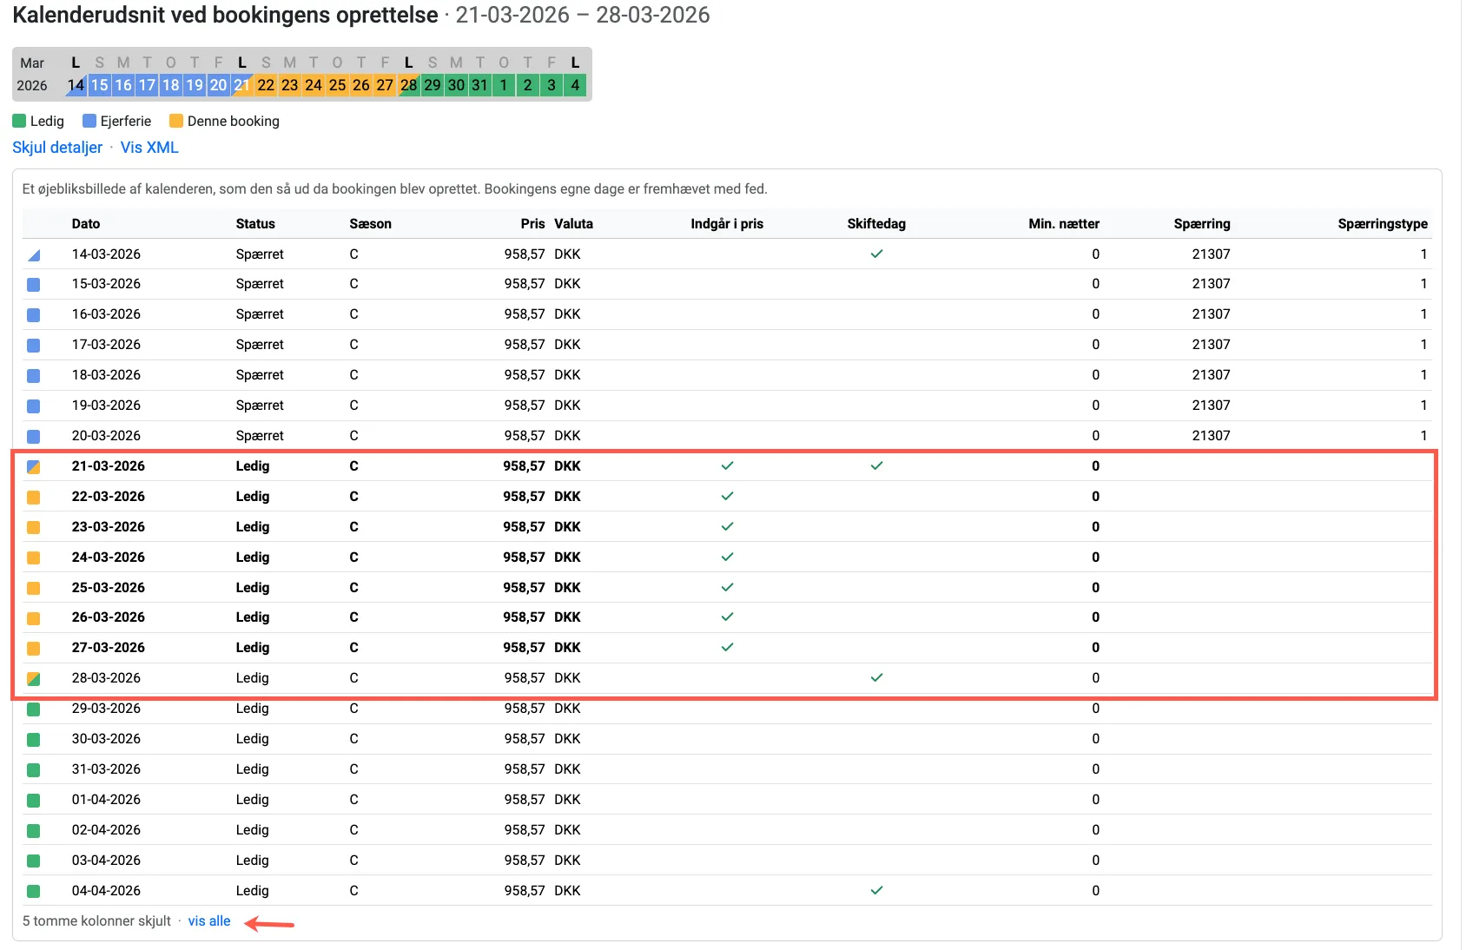Screen dimensions: 1473x950
Task: Click the green icon for 29-03-2026
Action: (34, 709)
